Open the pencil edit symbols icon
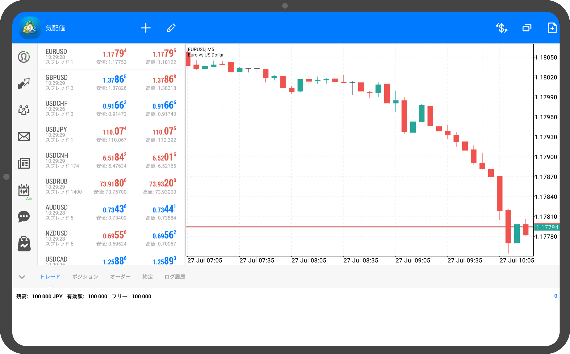 click(171, 28)
